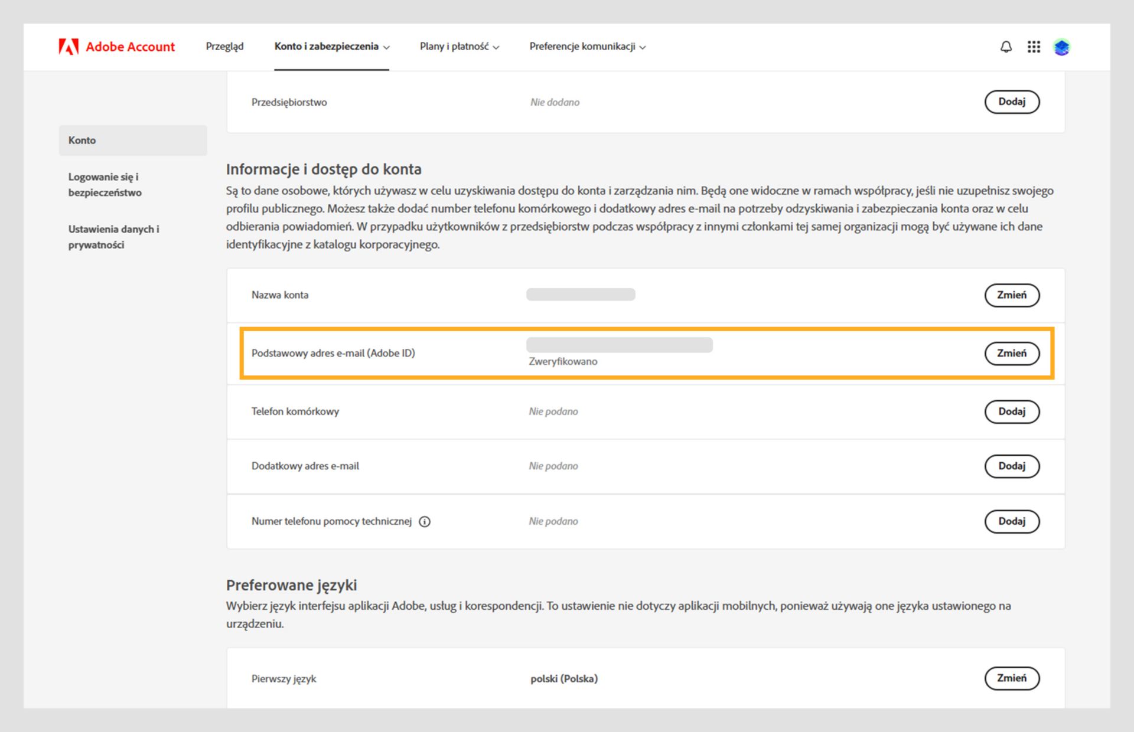This screenshot has width=1134, height=732.
Task: Open the Przegląd tab
Action: (x=224, y=46)
